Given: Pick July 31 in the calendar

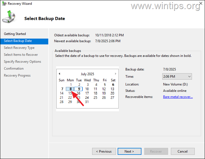Looking at the screenshot, I should [x=87, y=102].
